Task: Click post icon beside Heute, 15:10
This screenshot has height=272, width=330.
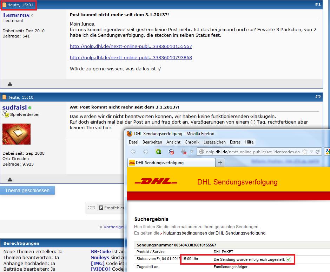Action: (x=4, y=97)
